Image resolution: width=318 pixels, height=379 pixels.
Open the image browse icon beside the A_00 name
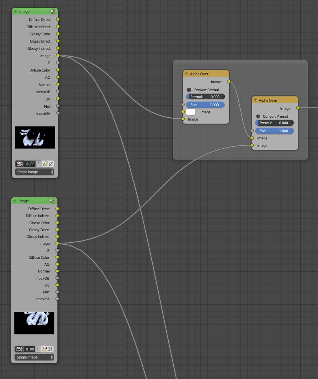coord(20,164)
